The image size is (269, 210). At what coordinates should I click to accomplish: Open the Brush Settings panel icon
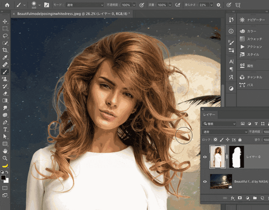point(231,43)
